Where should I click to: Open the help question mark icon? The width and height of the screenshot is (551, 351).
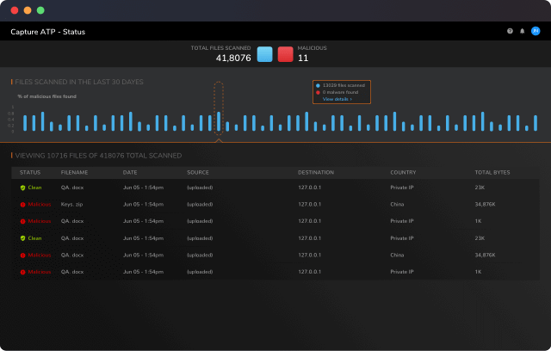point(510,31)
